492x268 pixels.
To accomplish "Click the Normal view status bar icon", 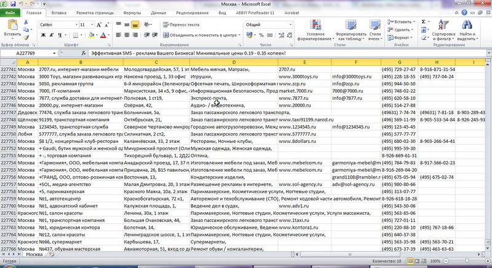I will (410, 261).
